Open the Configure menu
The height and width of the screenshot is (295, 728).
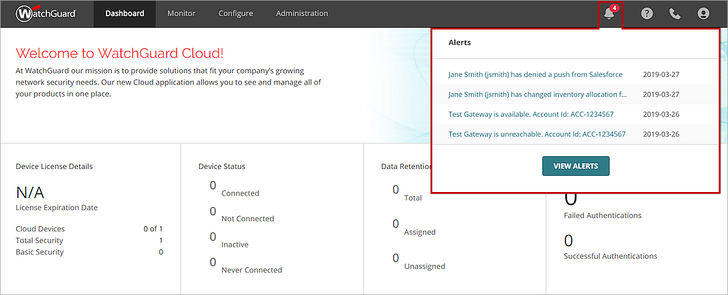tap(236, 13)
